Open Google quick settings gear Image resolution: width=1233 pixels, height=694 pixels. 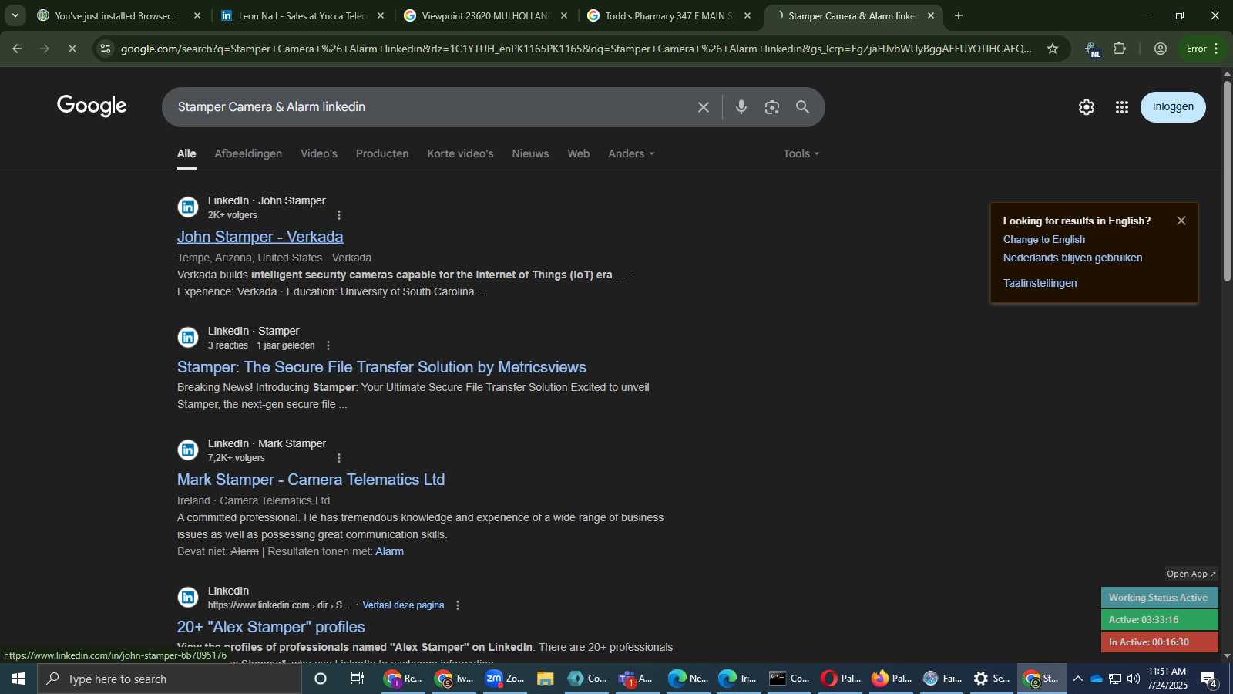[1086, 107]
